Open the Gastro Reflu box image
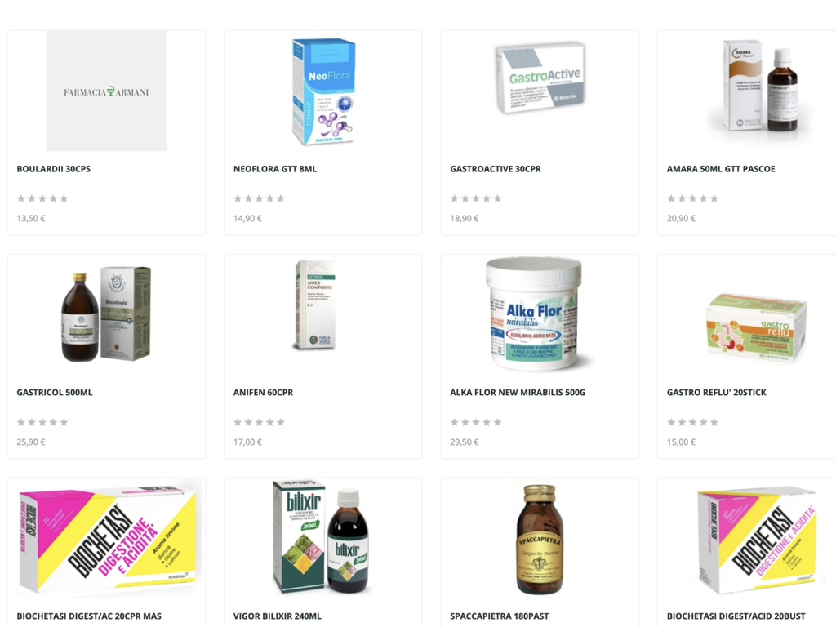The width and height of the screenshot is (836, 627). click(756, 328)
